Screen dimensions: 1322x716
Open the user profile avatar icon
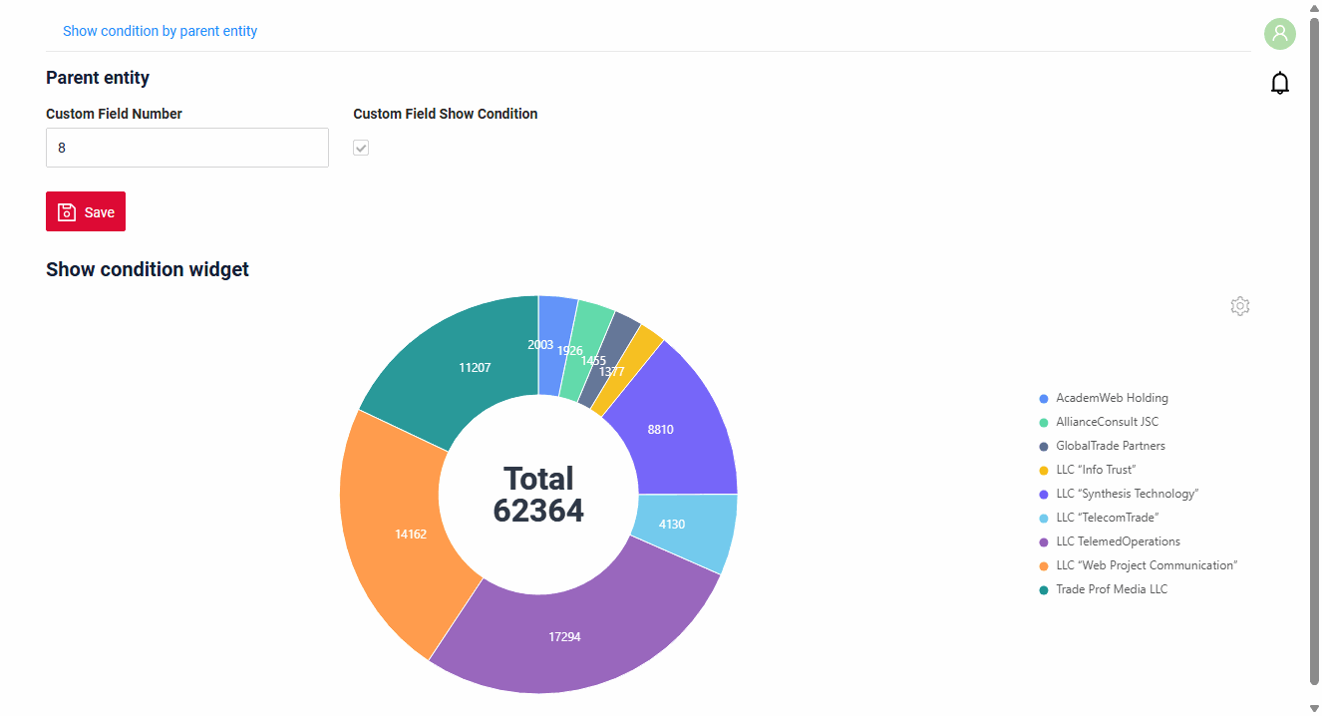point(1280,34)
